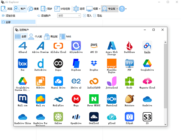Pick the Digiboxx service
Viewport: 181px width, 140px height.
tap(76, 65)
